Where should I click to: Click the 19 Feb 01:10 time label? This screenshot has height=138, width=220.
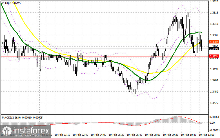pyautogui.click(x=63, y=135)
